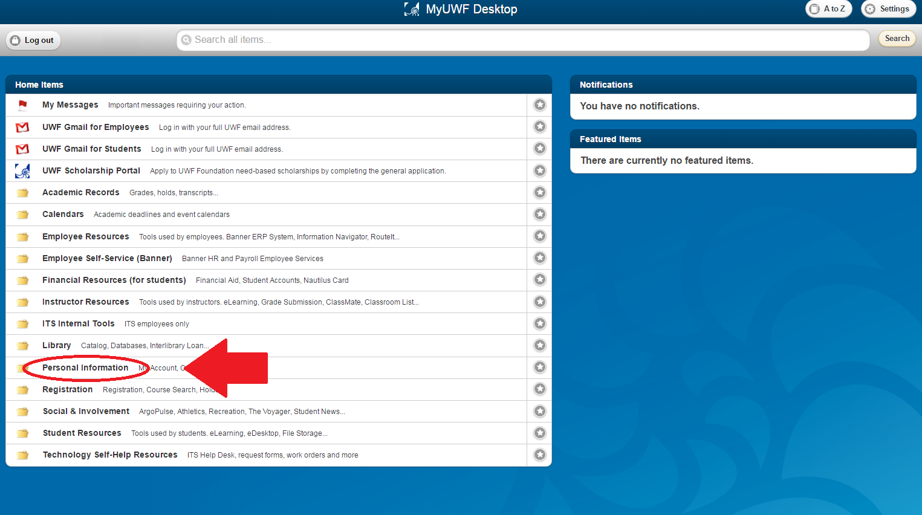Star the Registration item

click(540, 389)
